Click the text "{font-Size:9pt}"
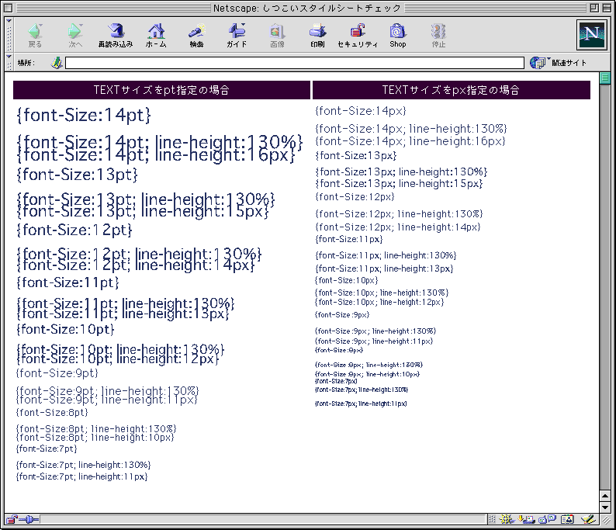This screenshot has height=530, width=616. click(x=57, y=373)
